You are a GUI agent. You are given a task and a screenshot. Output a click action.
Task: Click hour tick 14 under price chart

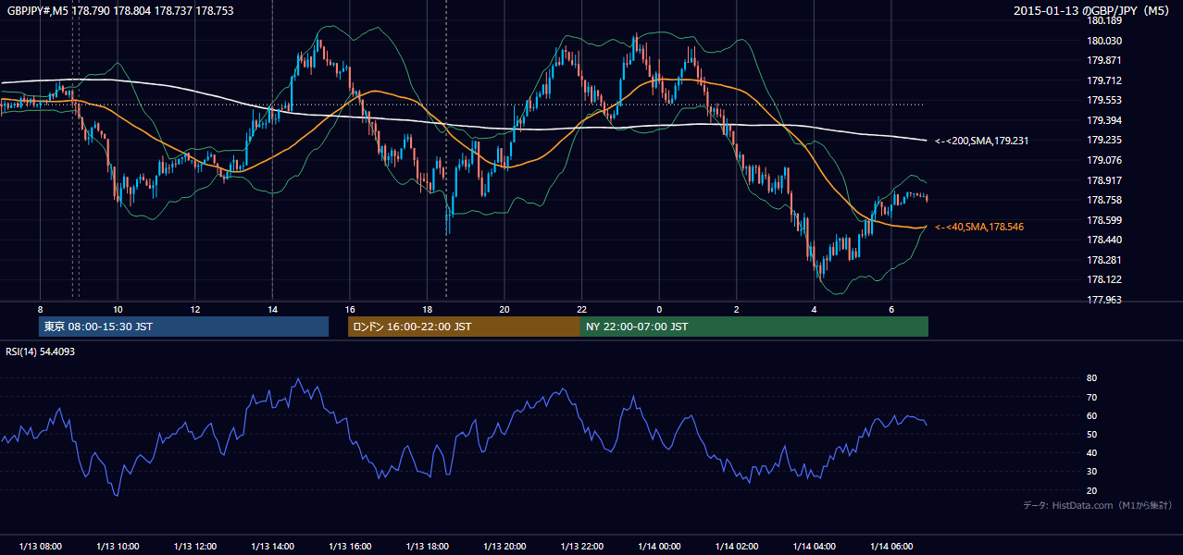272,308
